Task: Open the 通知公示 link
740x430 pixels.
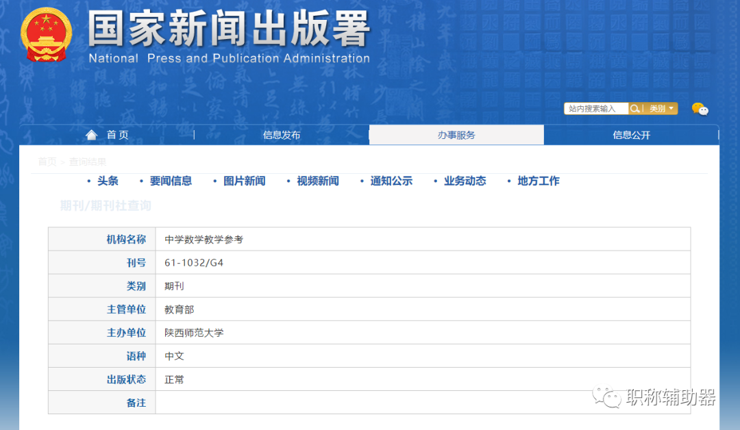Action: click(x=392, y=181)
